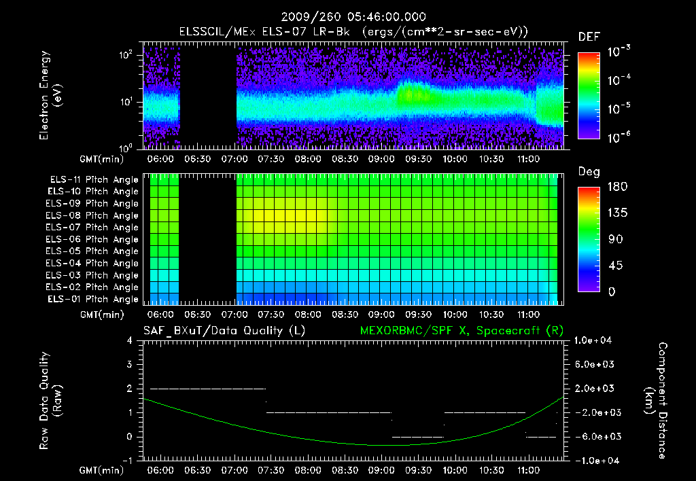Select the ELS-01 Pitch Angle row label
Viewport: 696px width, 481px height.
point(93,299)
